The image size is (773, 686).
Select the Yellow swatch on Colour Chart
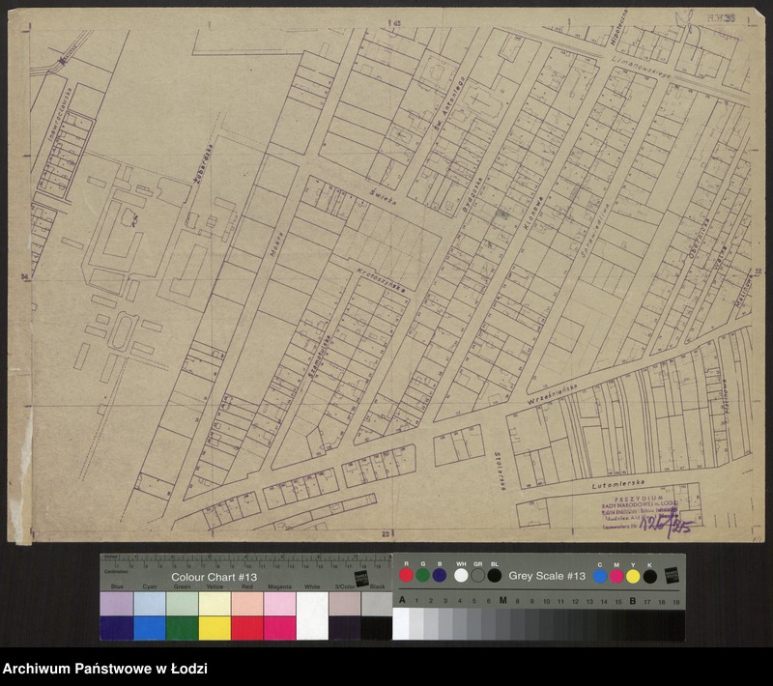pyautogui.click(x=215, y=615)
